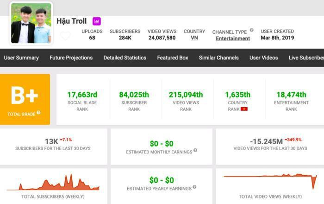This screenshot has width=324, height=204.
Task: Click the Total Video Views weekly chart
Action: (270, 181)
